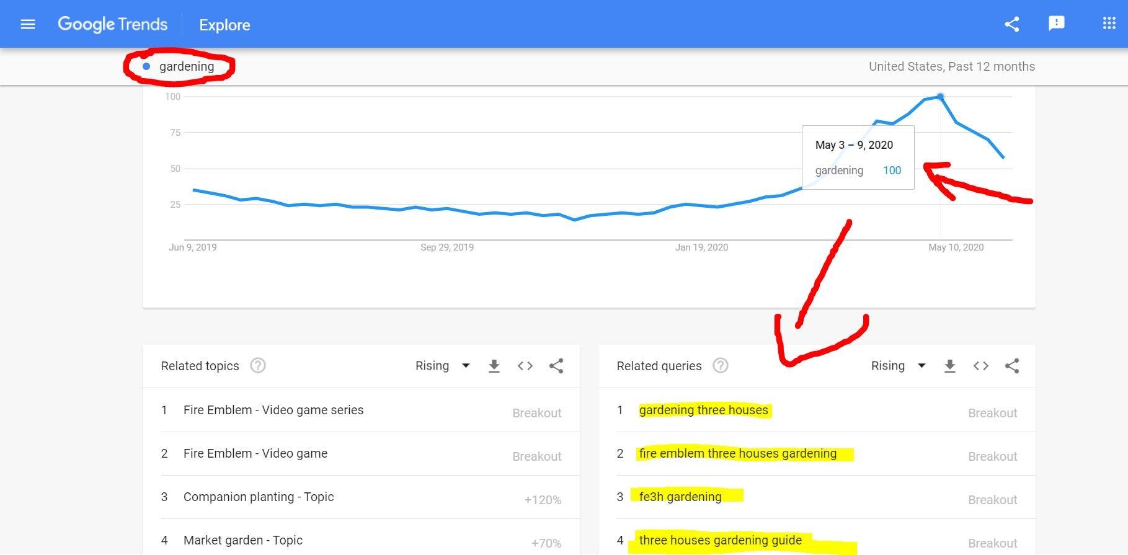Download the Related queries data as CSV
Screen dimensions: 1128x555
(949, 366)
